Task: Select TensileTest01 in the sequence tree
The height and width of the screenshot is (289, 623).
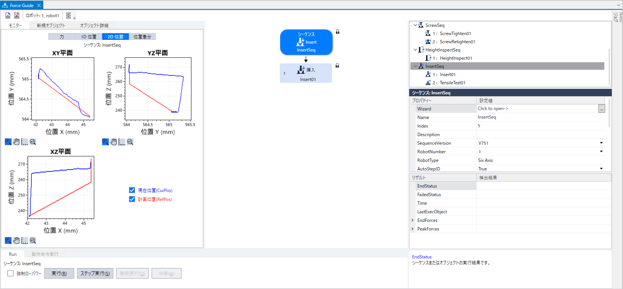Action: (x=452, y=83)
